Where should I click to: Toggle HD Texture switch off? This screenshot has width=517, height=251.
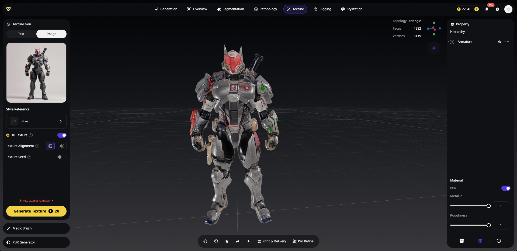[62, 135]
